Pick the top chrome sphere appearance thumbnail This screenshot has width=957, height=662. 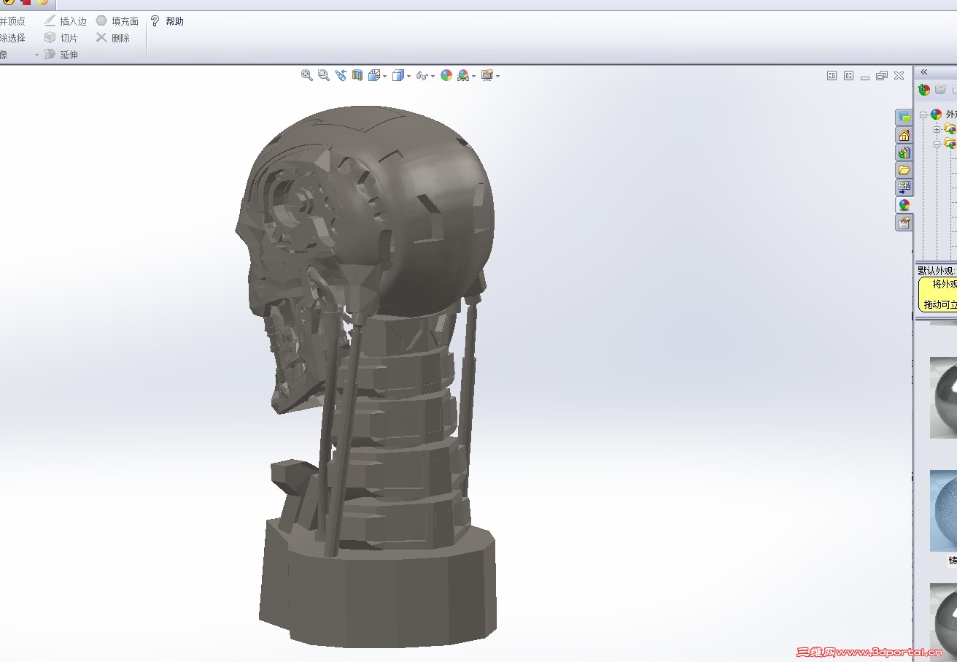(x=943, y=398)
